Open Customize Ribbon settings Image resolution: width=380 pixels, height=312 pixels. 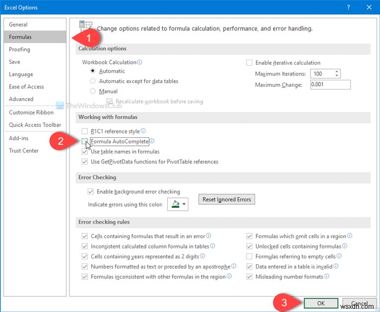point(35,112)
